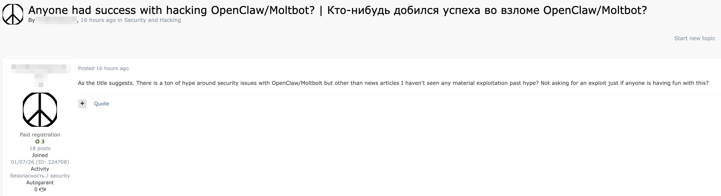Click the handshake icon under Autogarant
Screen dimensions: 721x196
pos(42,189)
